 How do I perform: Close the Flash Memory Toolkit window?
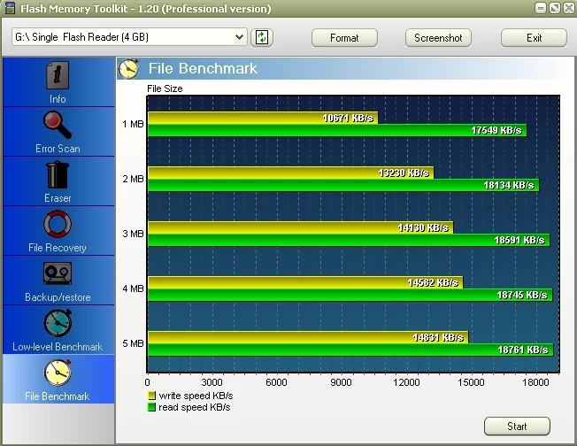(569, 8)
